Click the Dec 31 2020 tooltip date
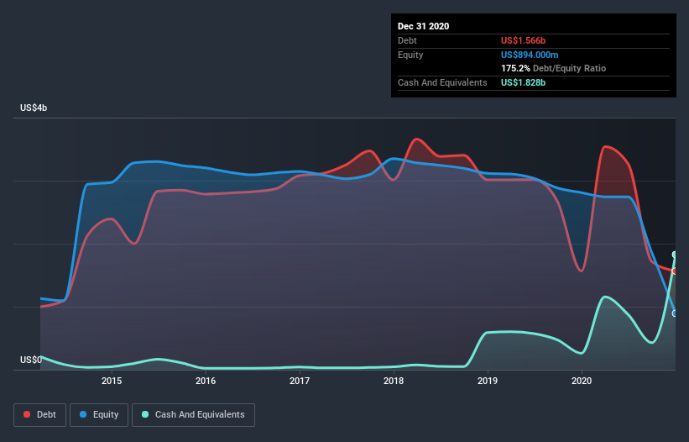 pos(423,26)
